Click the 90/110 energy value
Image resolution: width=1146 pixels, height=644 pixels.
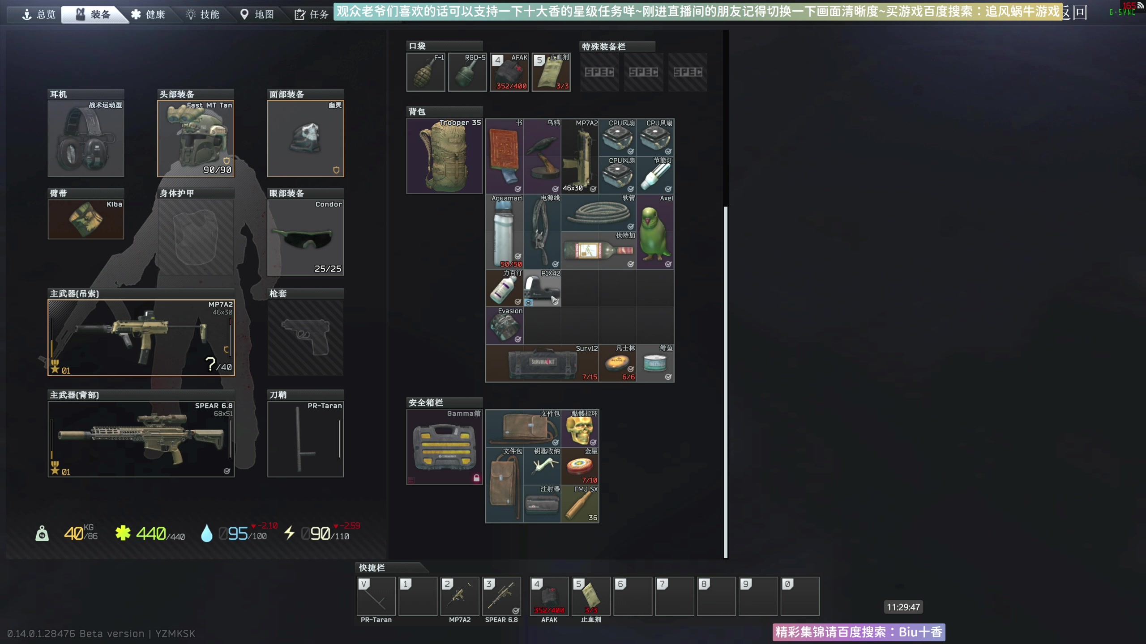click(325, 534)
